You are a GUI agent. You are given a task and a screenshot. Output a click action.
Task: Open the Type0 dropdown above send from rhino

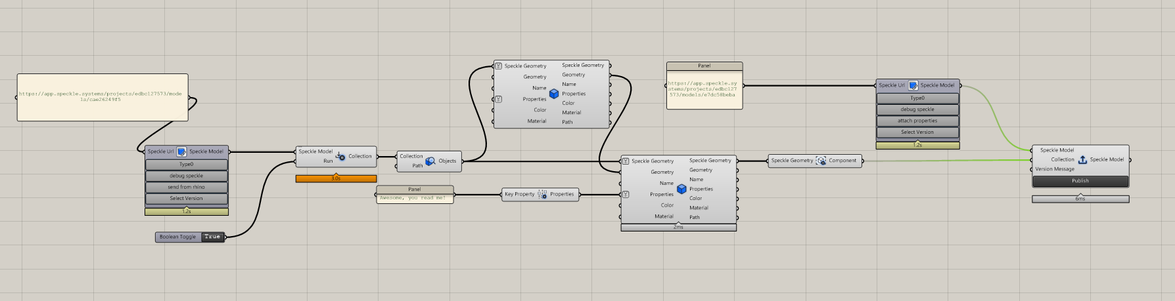pyautogui.click(x=187, y=165)
